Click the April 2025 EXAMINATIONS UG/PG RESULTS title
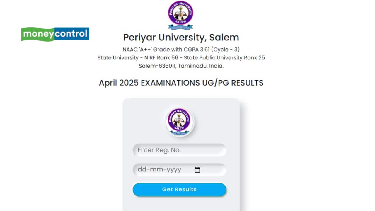 [x=181, y=83]
